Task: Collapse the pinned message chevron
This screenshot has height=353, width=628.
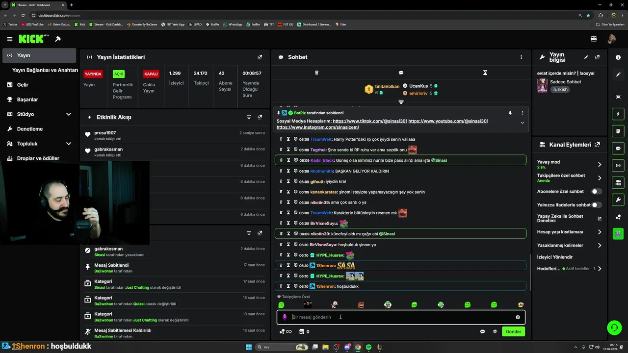Action: click(x=522, y=123)
